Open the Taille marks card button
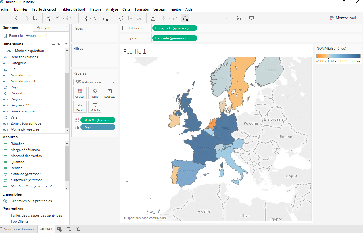 click(95, 93)
